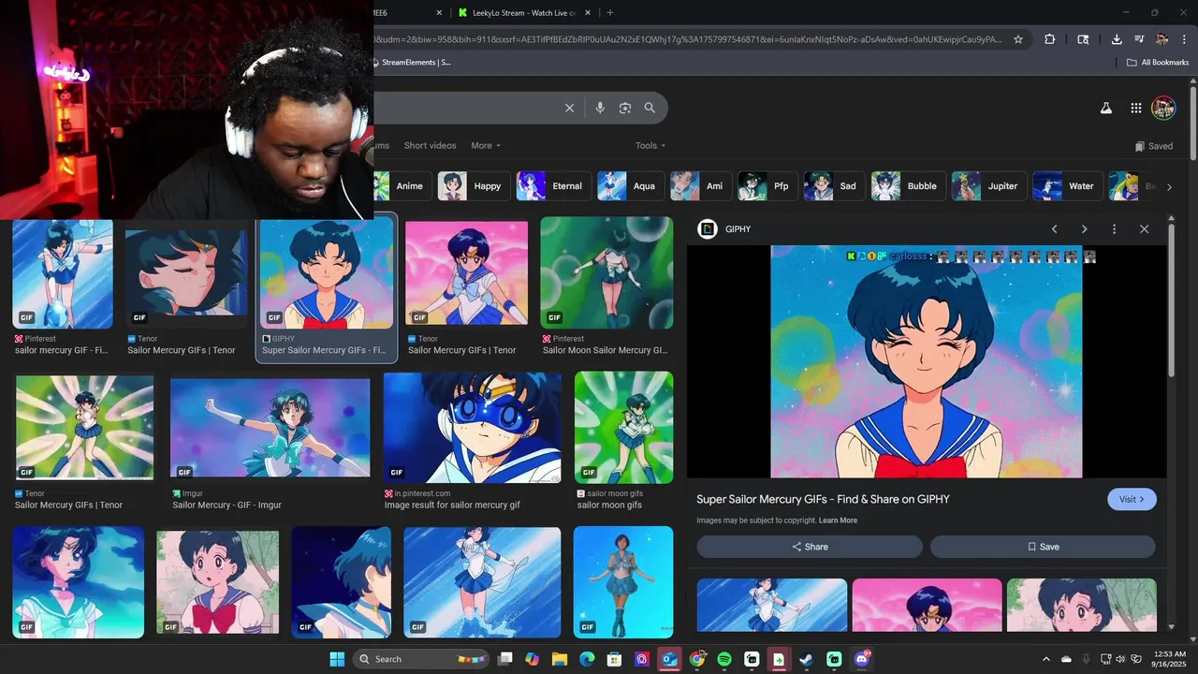The width and height of the screenshot is (1198, 674).
Task: Open the Google account avatar
Action: tap(1163, 108)
